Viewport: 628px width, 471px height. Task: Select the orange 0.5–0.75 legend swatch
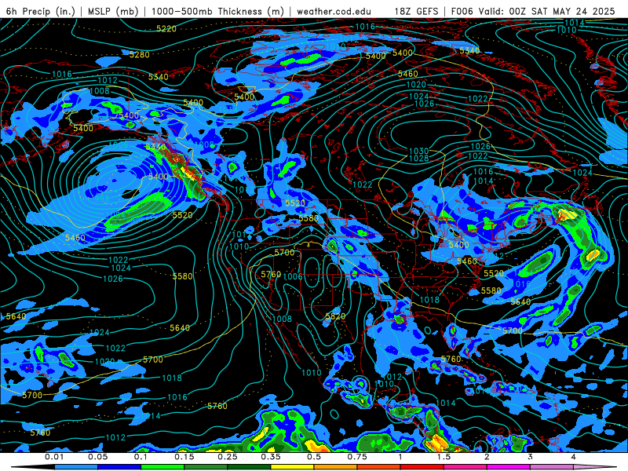336,467
